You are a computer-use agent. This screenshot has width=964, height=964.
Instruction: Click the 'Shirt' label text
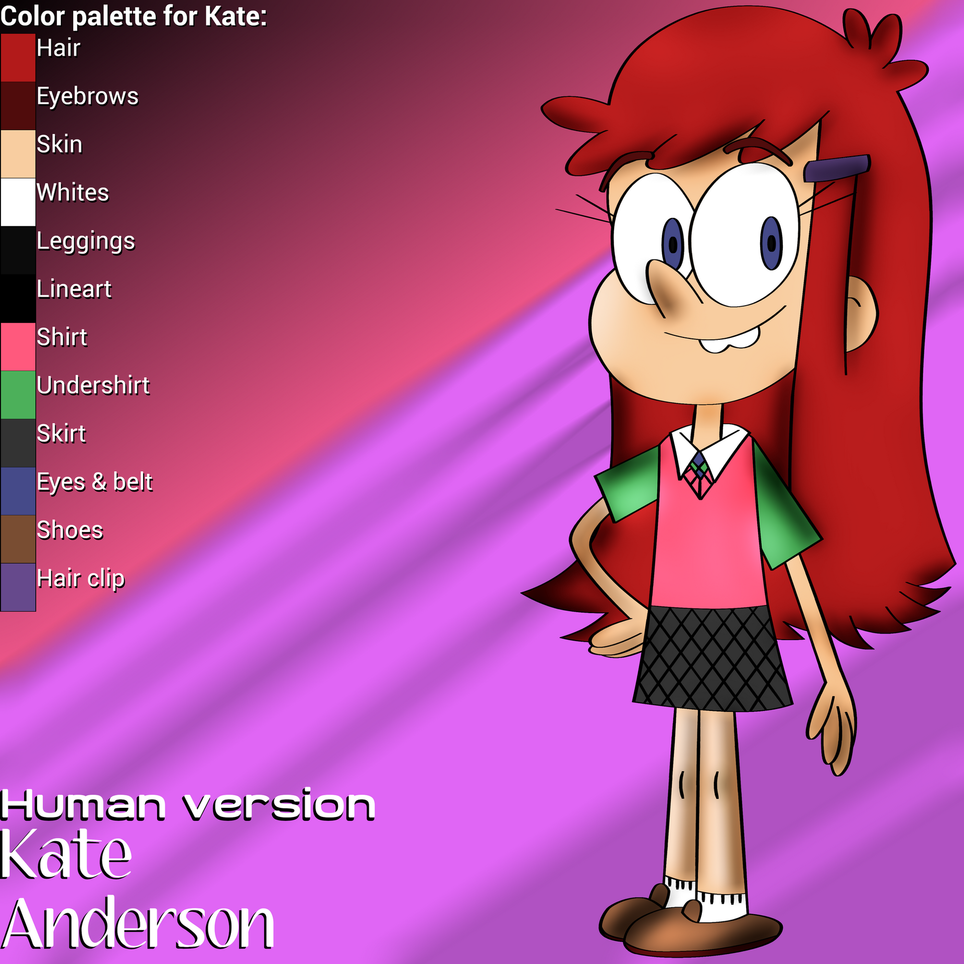point(62,337)
